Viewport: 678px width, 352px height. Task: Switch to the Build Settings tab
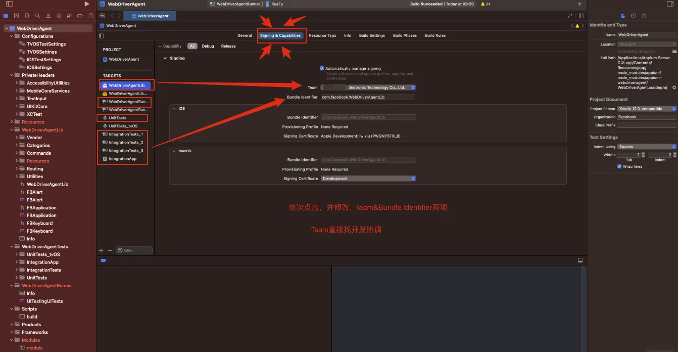[x=372, y=35]
